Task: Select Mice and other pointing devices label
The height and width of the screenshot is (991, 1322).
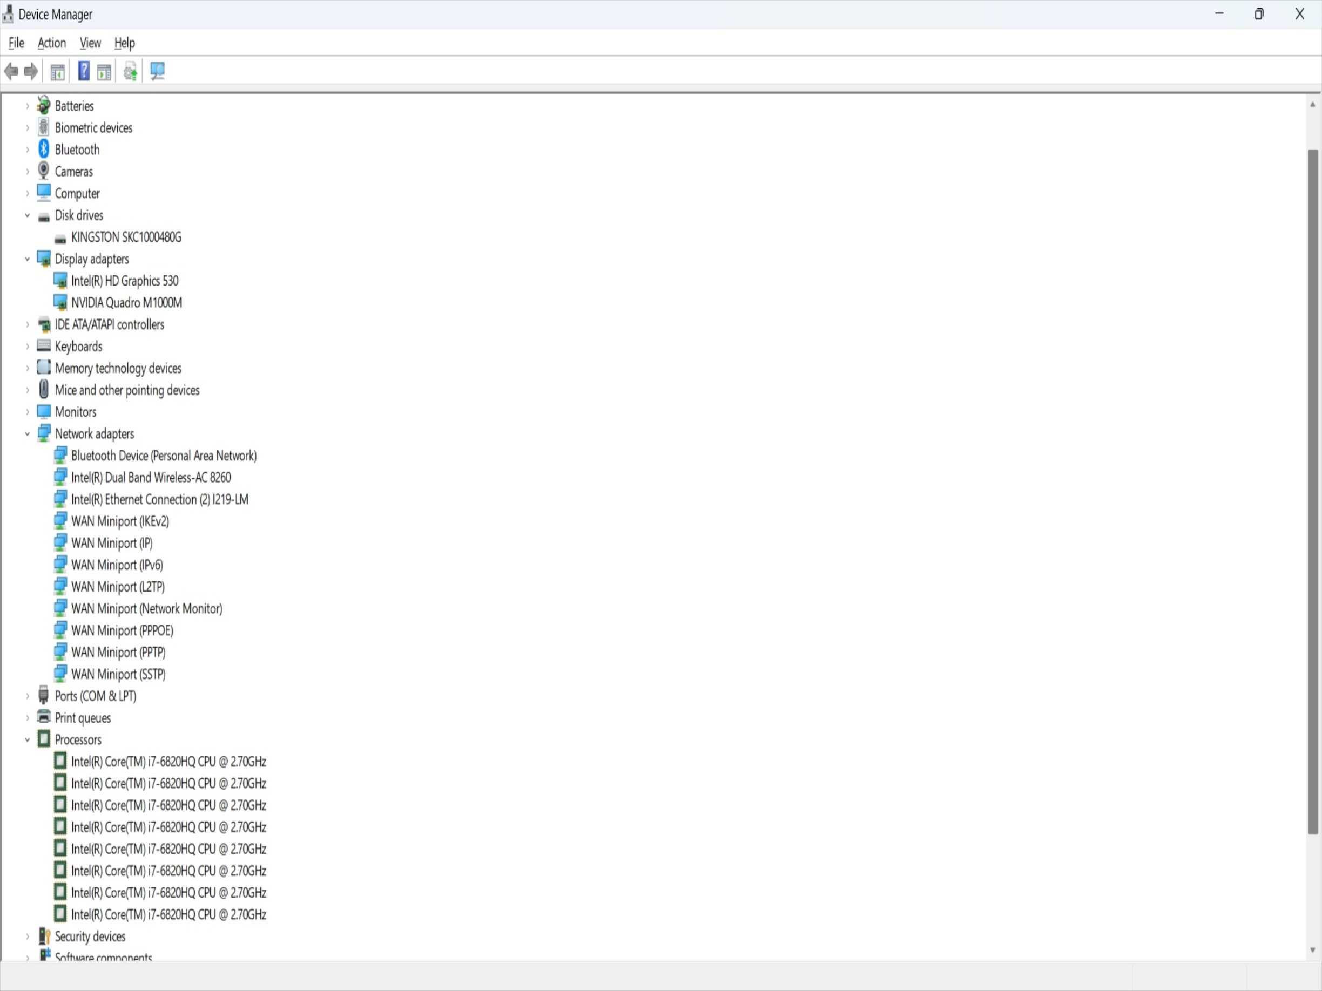Action: (127, 390)
